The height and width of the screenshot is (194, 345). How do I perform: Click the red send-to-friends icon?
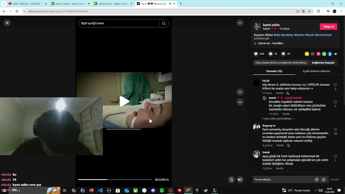coord(318,54)
